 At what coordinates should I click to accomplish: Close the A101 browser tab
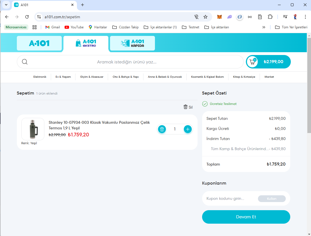coord(72,5)
